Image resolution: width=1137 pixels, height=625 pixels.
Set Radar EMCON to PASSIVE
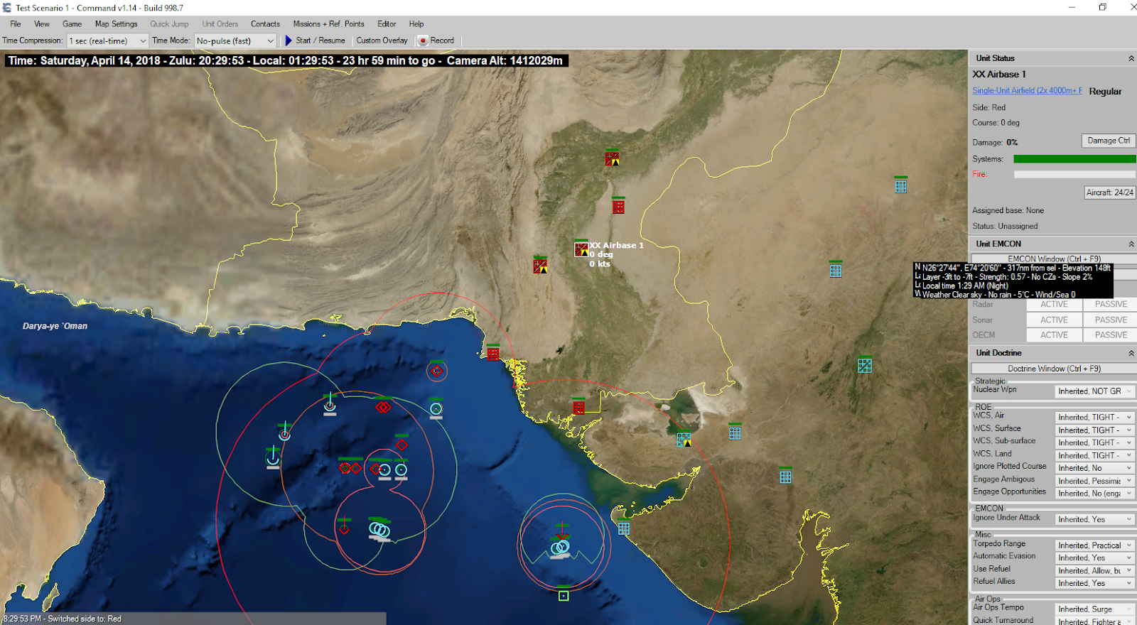[x=1111, y=304]
